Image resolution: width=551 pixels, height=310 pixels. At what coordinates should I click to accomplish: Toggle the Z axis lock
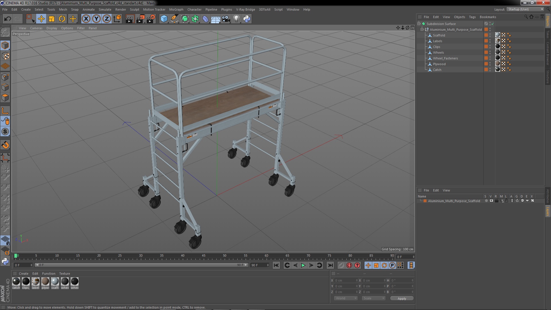tap(107, 19)
